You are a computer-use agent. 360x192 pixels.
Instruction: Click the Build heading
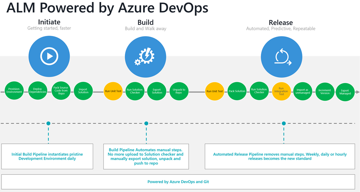(x=146, y=22)
